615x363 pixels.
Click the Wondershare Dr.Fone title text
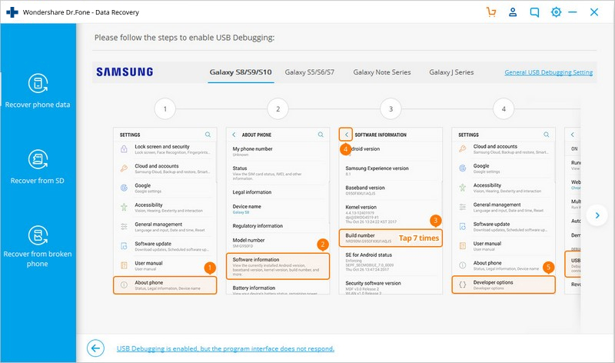[81, 12]
